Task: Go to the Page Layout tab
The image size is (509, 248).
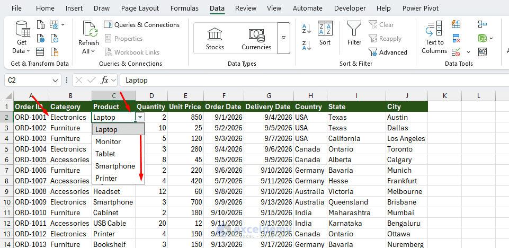Action: coord(140,8)
